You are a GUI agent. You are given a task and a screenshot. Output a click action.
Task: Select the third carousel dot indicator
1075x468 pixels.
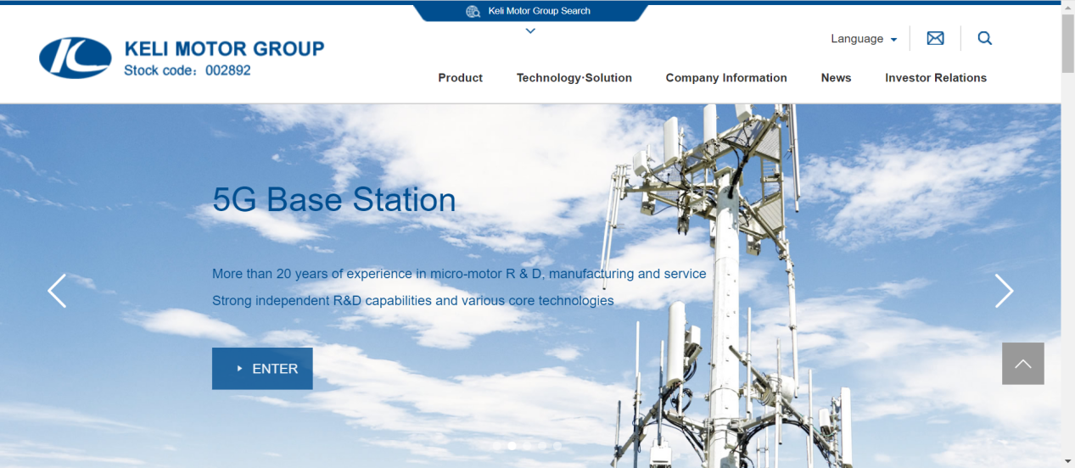click(x=527, y=445)
